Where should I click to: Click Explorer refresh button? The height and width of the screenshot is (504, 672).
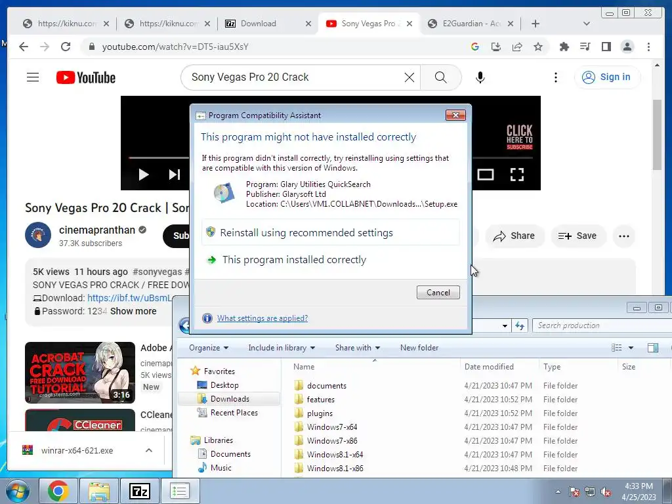click(x=520, y=325)
